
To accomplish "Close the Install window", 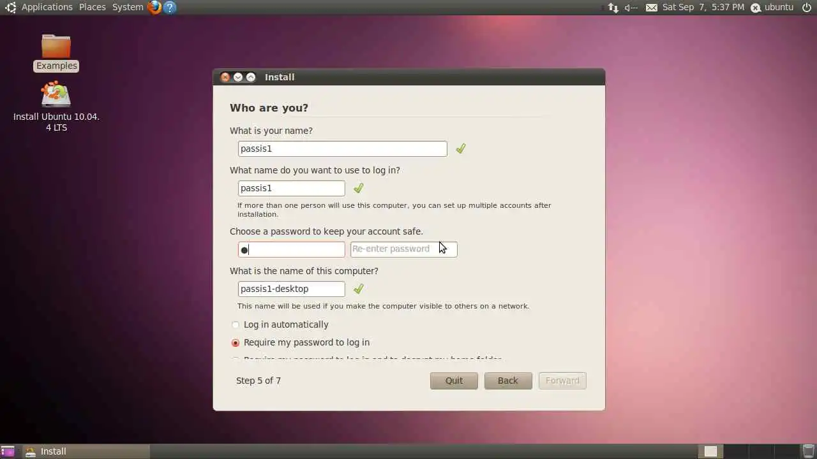I will (225, 77).
